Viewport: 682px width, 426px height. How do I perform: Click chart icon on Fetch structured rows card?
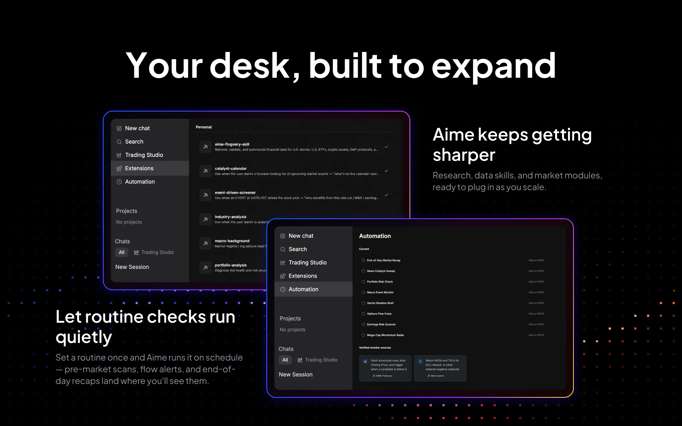pos(365,361)
